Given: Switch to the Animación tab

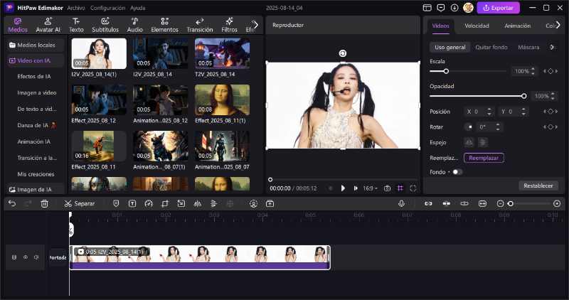Looking at the screenshot, I should pyautogui.click(x=518, y=26).
